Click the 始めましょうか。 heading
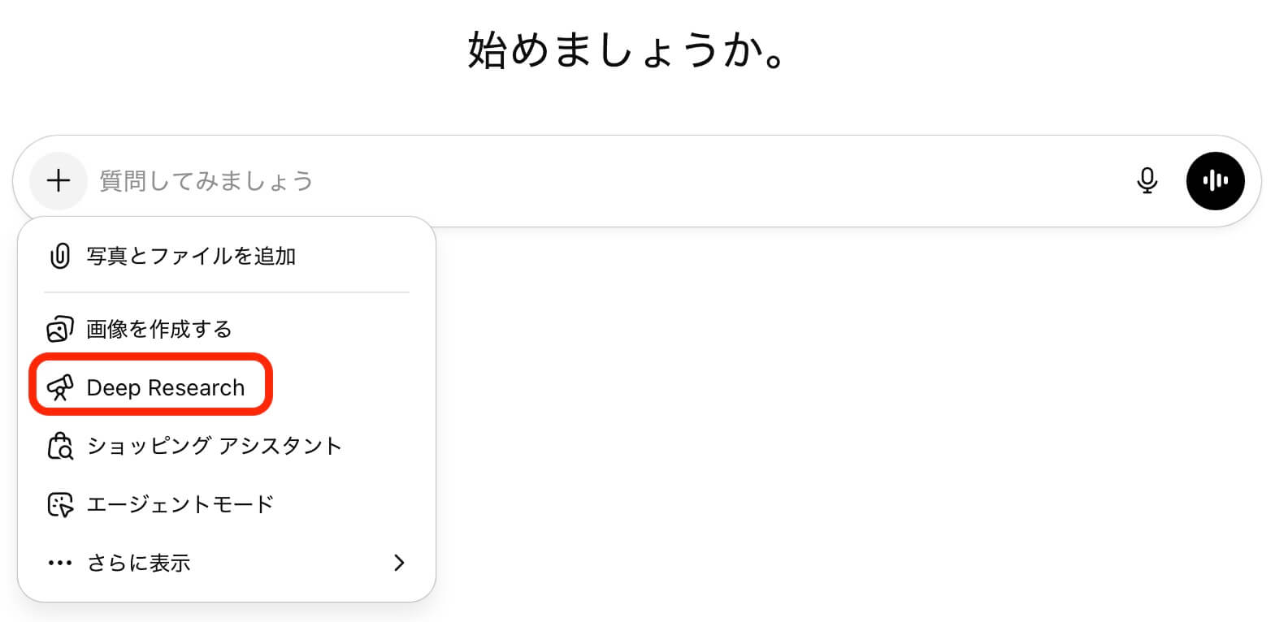This screenshot has height=622, width=1275. pos(627,50)
